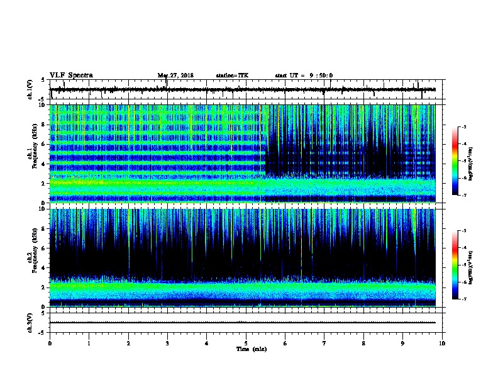498x385 pixels.
Task: Click time-axis tick label "3" at bottom
Action: [x=167, y=343]
